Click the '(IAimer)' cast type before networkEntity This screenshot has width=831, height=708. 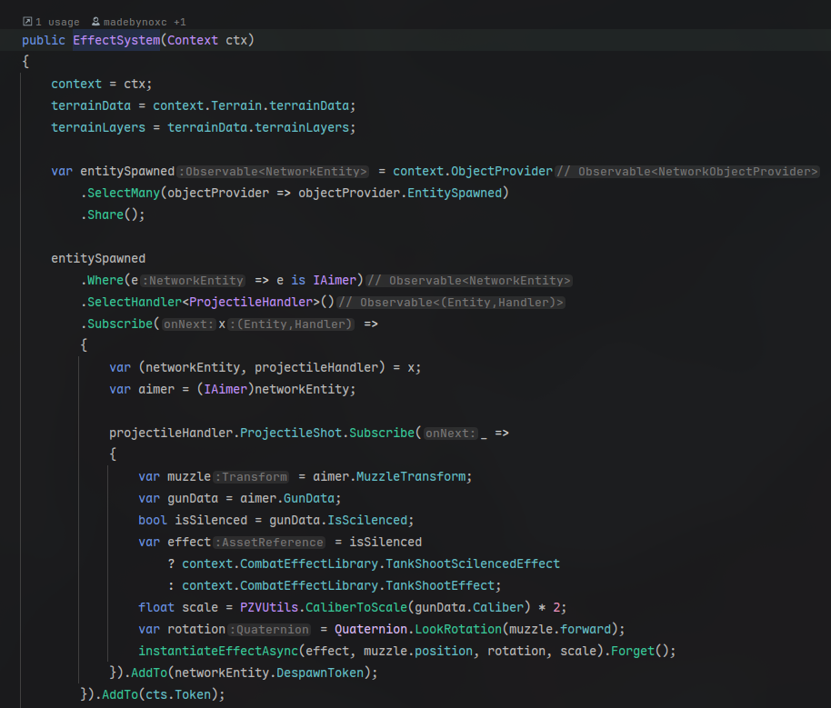(225, 390)
